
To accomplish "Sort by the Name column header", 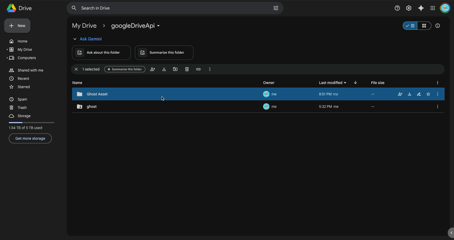I will click(77, 83).
